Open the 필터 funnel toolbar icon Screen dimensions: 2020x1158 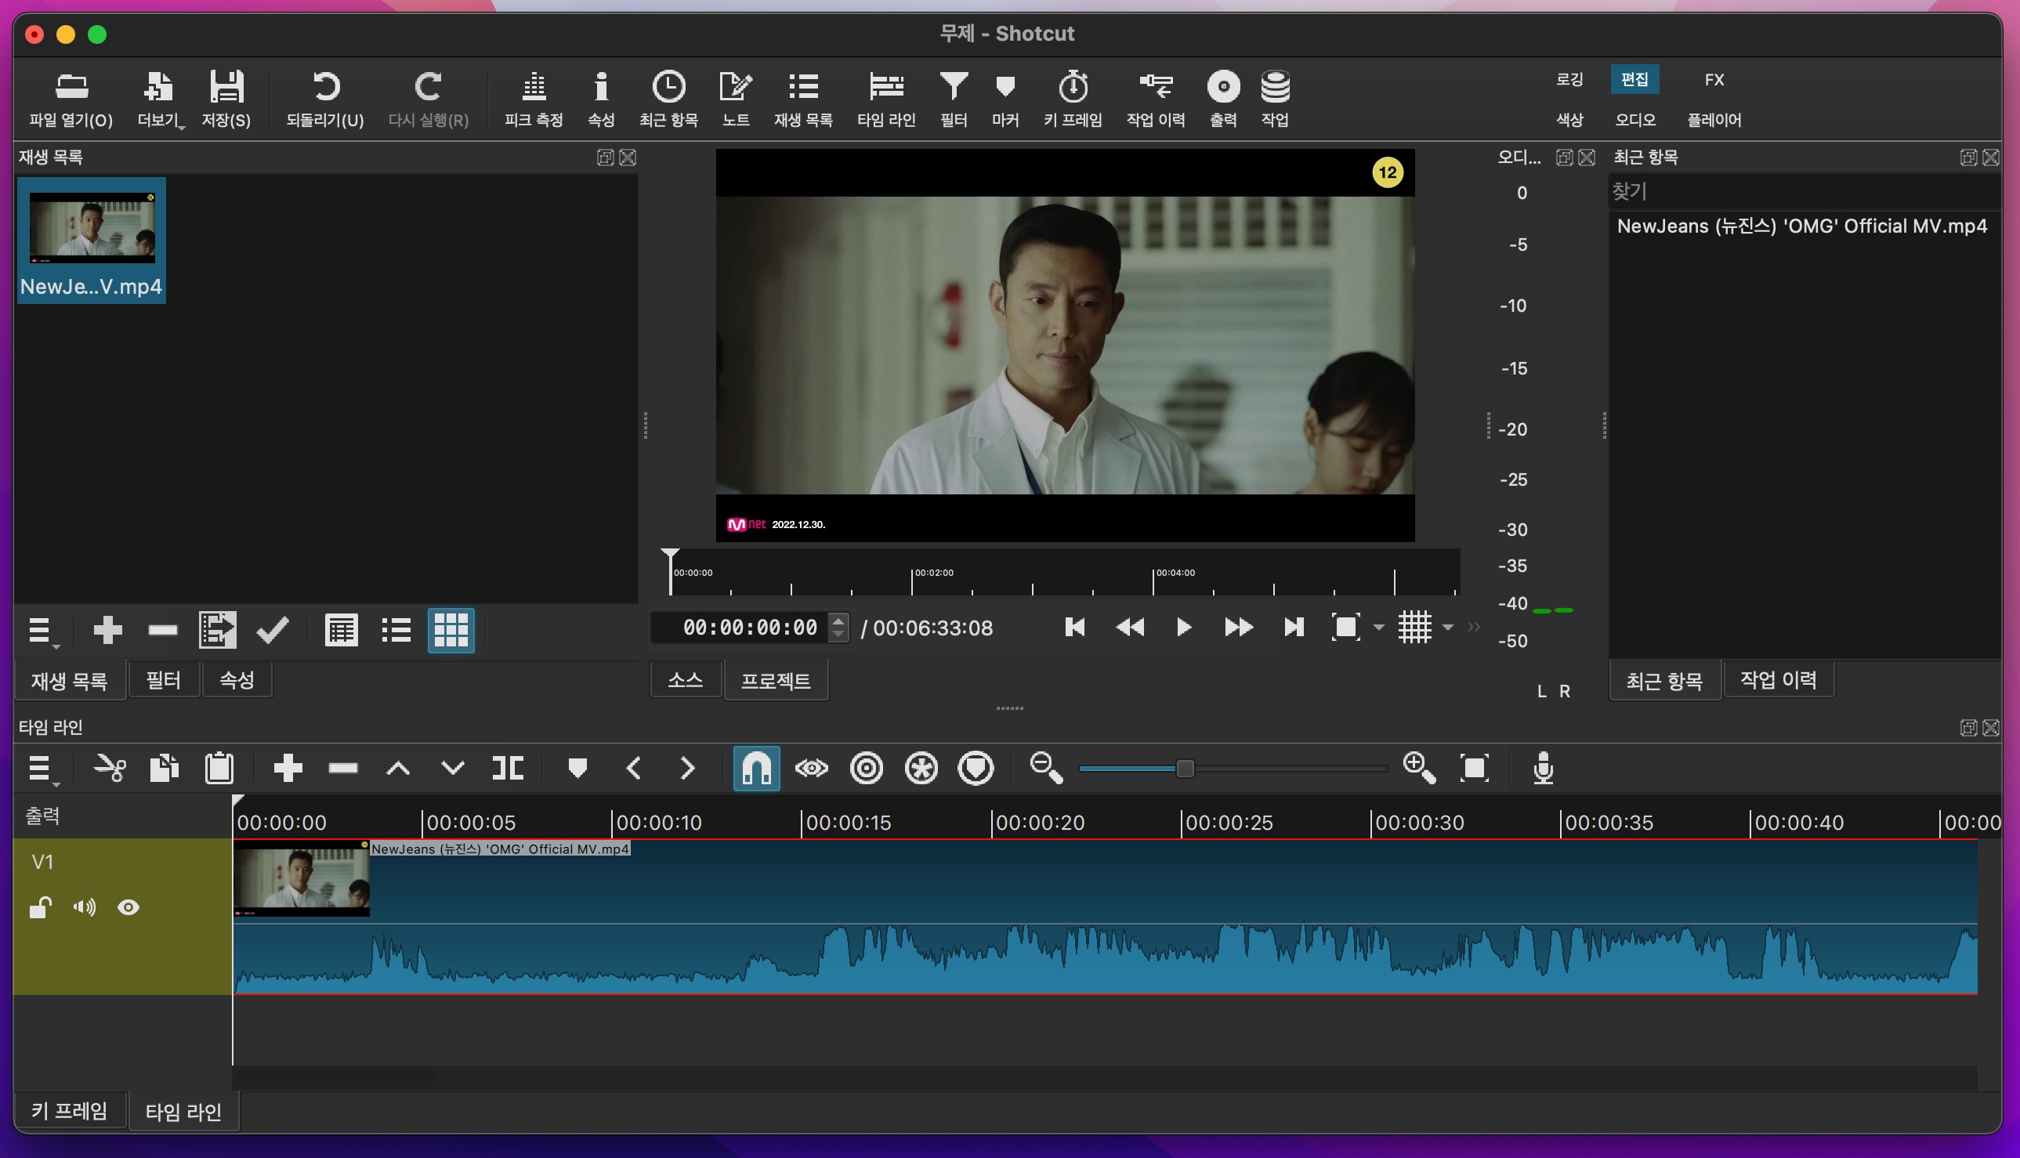(954, 99)
